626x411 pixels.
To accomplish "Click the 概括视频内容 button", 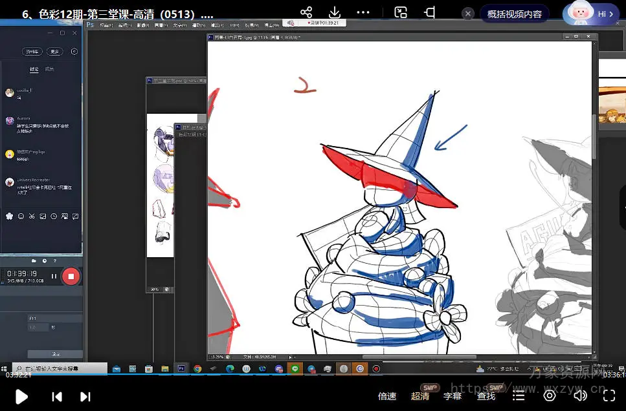I will pyautogui.click(x=514, y=14).
